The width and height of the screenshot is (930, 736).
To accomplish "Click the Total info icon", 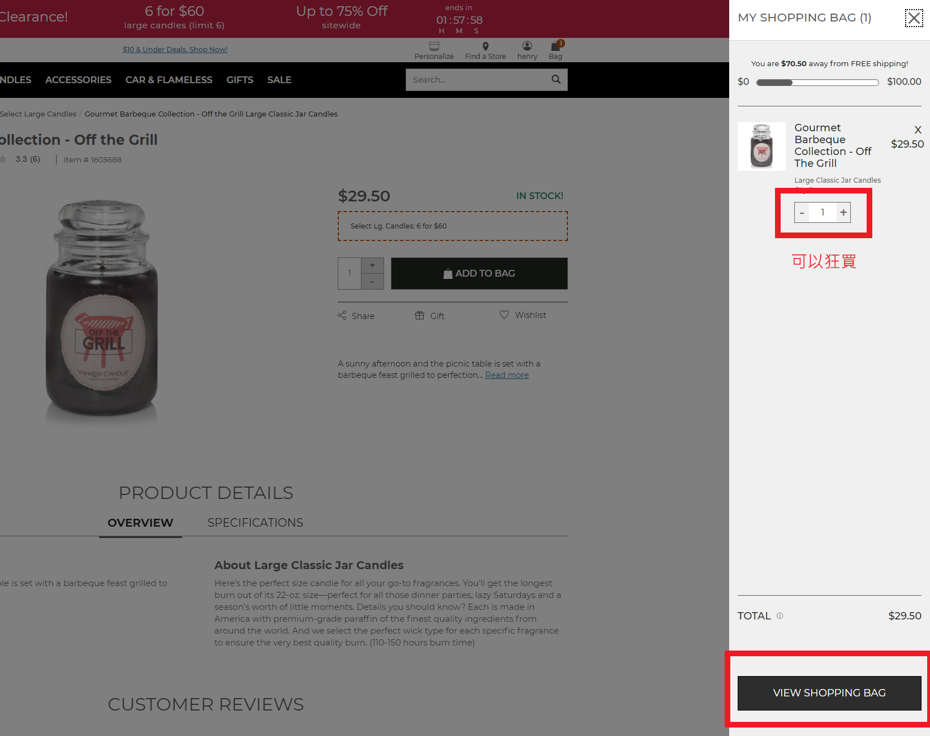I will 780,616.
